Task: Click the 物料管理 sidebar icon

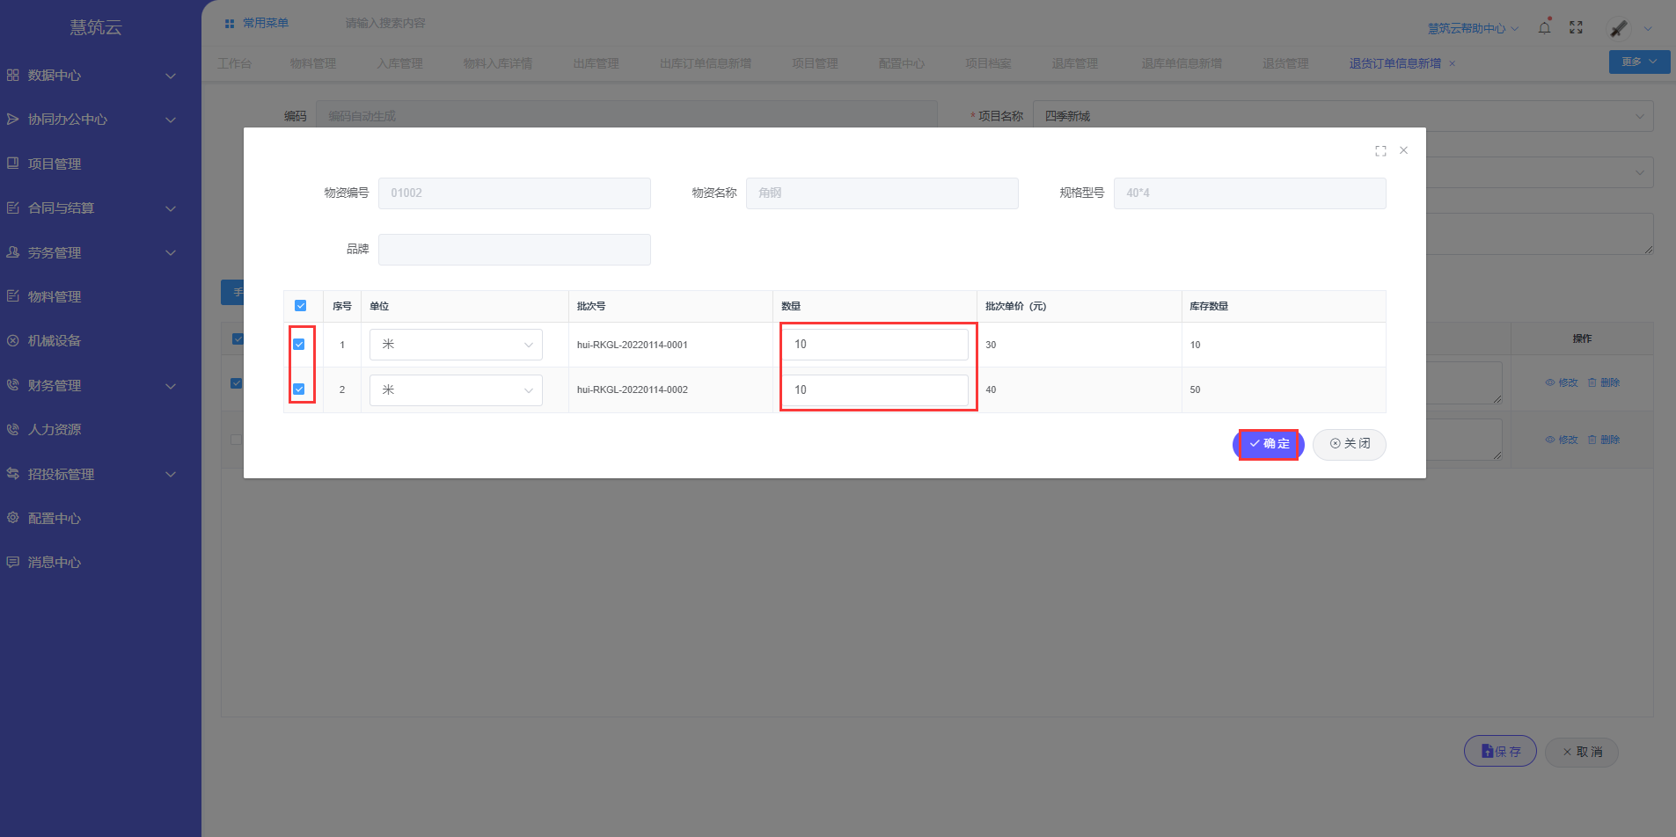Action: (13, 296)
